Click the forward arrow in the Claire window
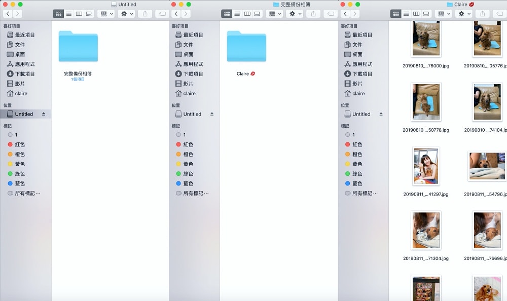 (356, 14)
